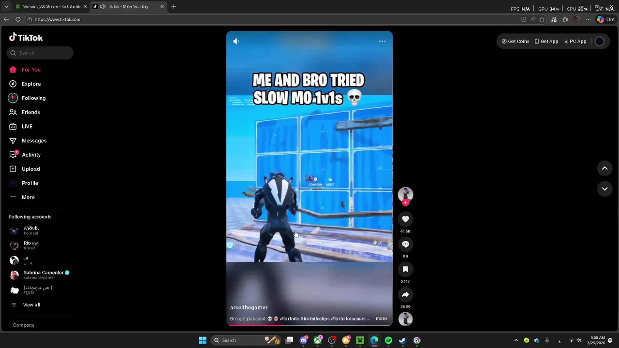Click the Get App button
Screen dimensions: 619x348
tap(546, 41)
